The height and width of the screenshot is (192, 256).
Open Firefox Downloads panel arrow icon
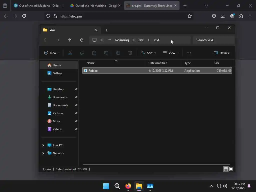coord(223,16)
